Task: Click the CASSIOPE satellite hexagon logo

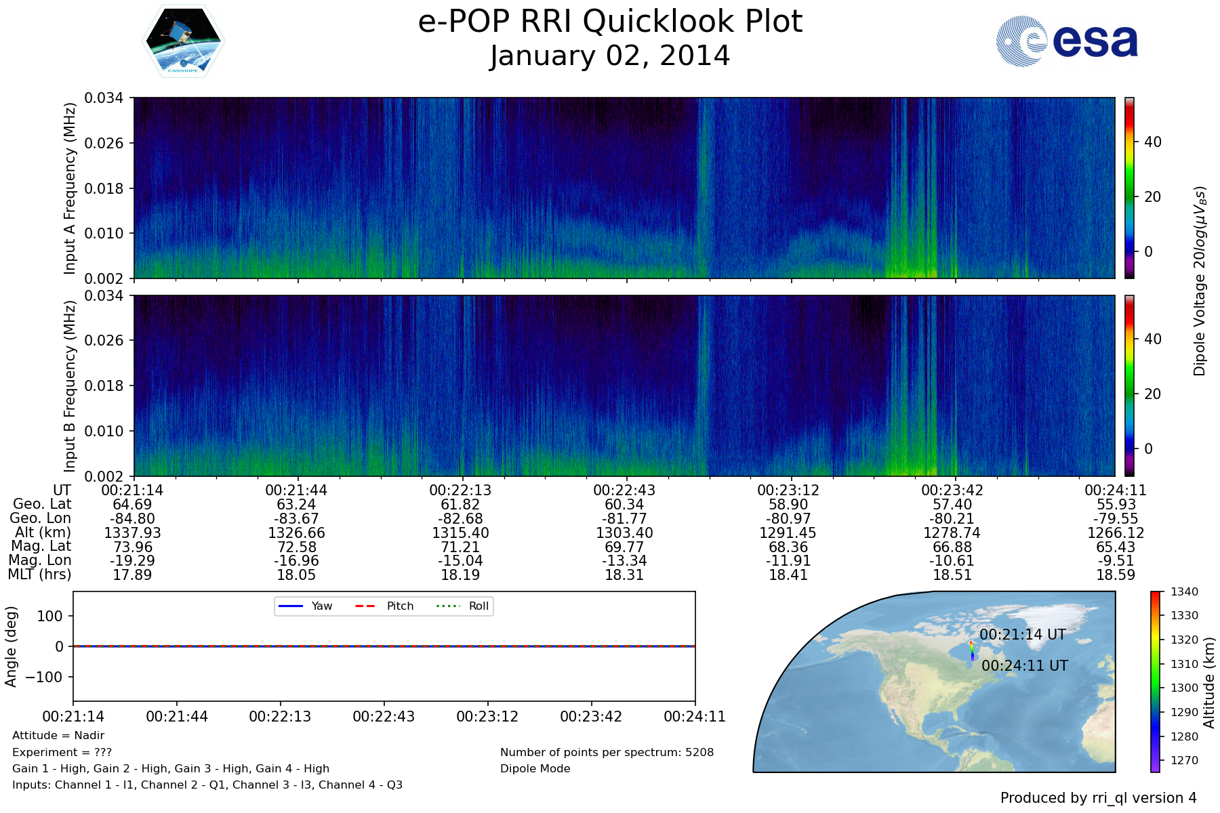Action: click(x=184, y=41)
